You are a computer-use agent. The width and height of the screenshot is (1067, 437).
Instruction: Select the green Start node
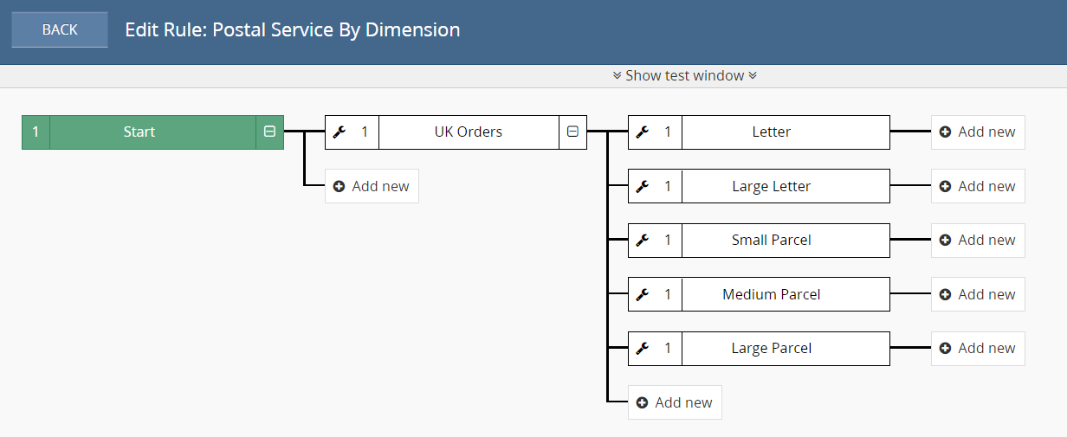click(x=139, y=132)
